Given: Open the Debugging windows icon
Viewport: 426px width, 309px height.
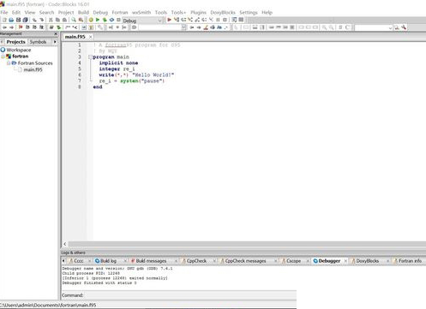Looking at the screenshot, I should click(234, 20).
